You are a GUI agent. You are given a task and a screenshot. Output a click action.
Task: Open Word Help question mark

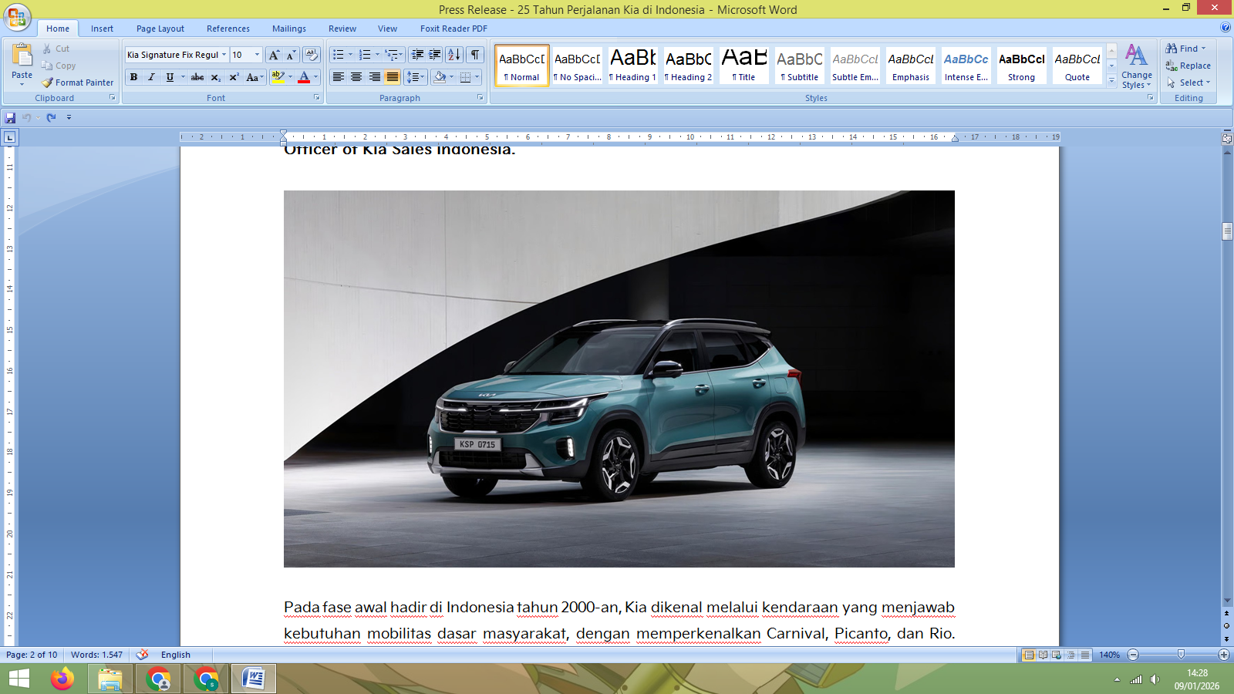[1226, 28]
